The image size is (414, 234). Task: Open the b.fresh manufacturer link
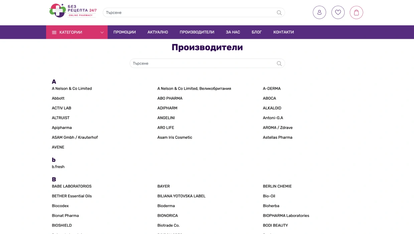pyautogui.click(x=58, y=167)
